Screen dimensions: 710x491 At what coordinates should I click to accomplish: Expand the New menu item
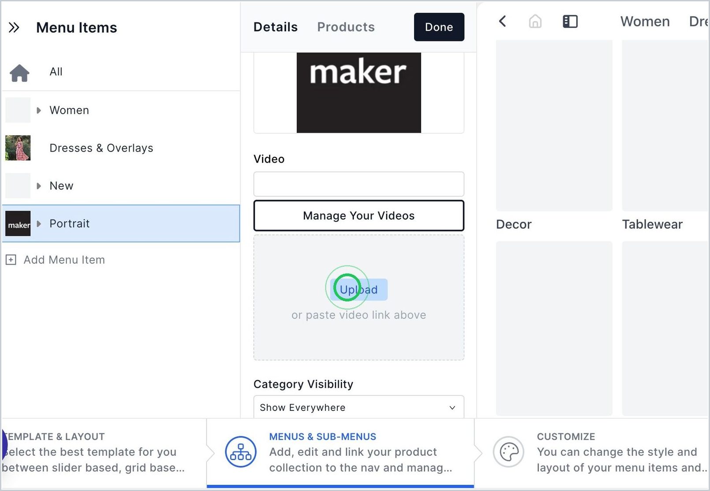pyautogui.click(x=39, y=186)
